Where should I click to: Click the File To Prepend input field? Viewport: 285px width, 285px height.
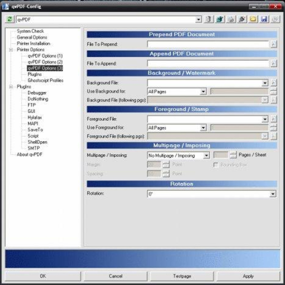(208, 44)
